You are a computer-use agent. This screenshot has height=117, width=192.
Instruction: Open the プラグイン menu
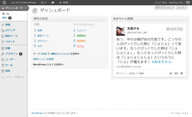click(11, 54)
